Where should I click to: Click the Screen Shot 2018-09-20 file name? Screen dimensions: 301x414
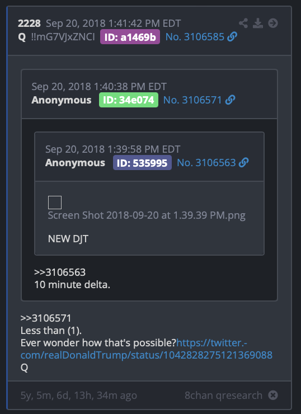pos(147,215)
